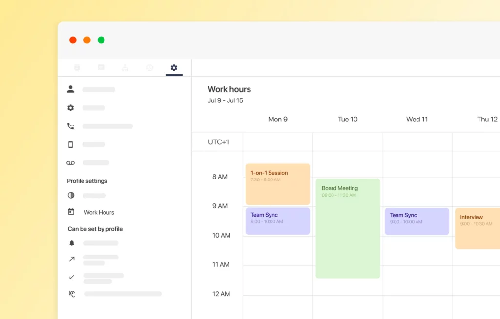Viewport: 500px width, 319px height.
Task: Select the Wednesday Team Sync event
Action: coord(417,221)
